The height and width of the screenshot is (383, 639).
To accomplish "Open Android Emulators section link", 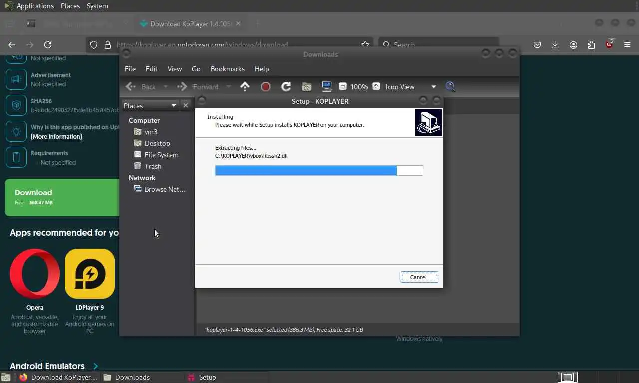I will coord(47,366).
